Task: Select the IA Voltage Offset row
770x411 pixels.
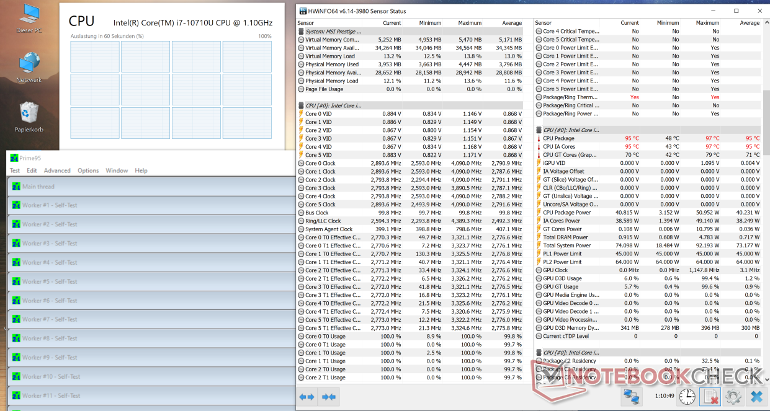Action: pos(648,171)
